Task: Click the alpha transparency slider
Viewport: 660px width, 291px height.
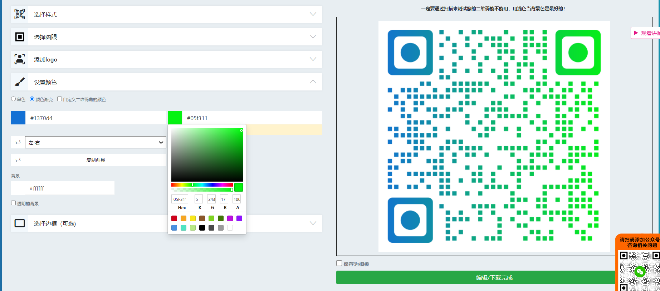Action: click(202, 190)
